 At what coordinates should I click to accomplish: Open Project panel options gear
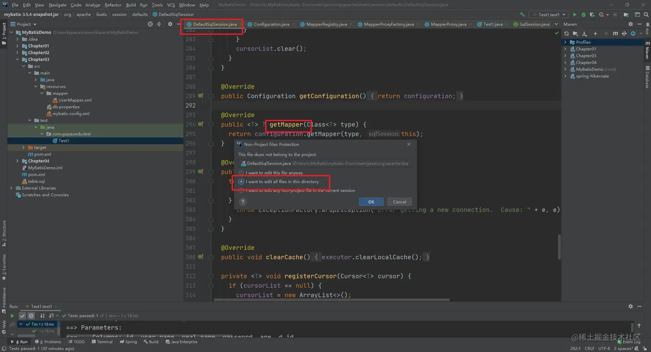170,24
